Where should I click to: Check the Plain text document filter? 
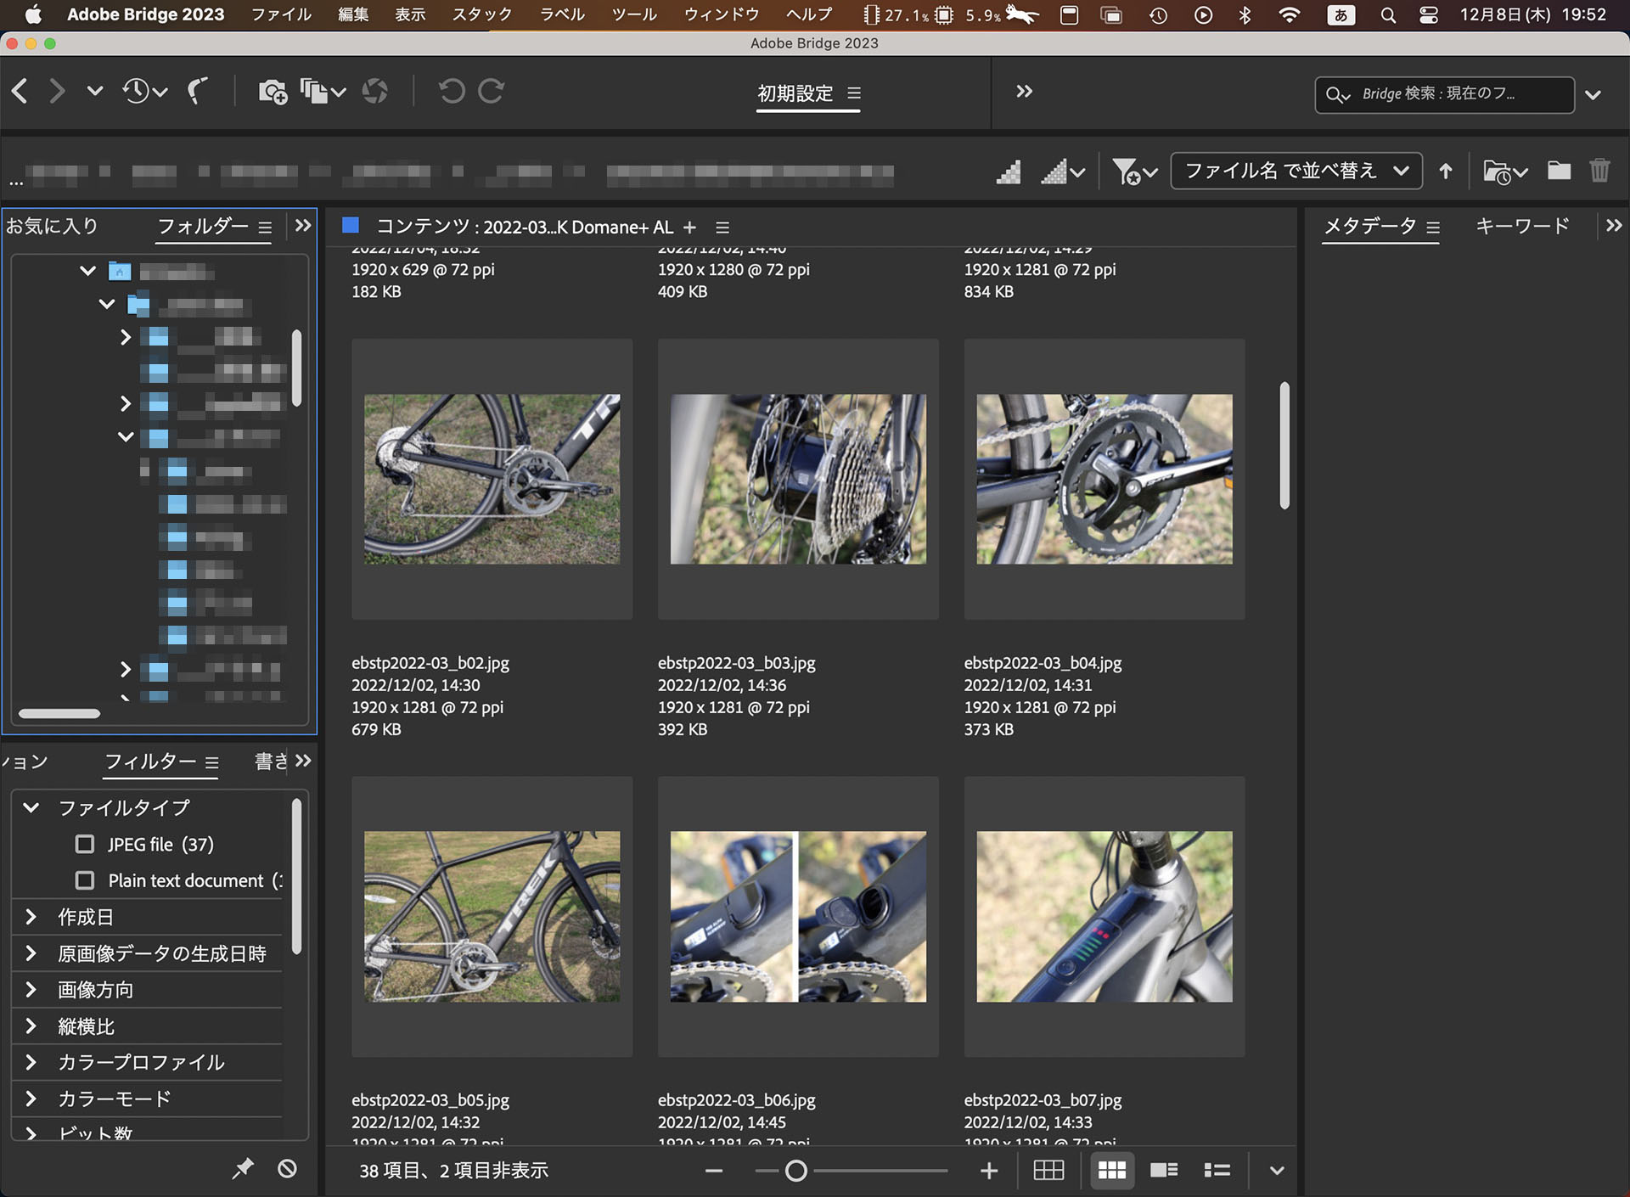[x=84, y=880]
